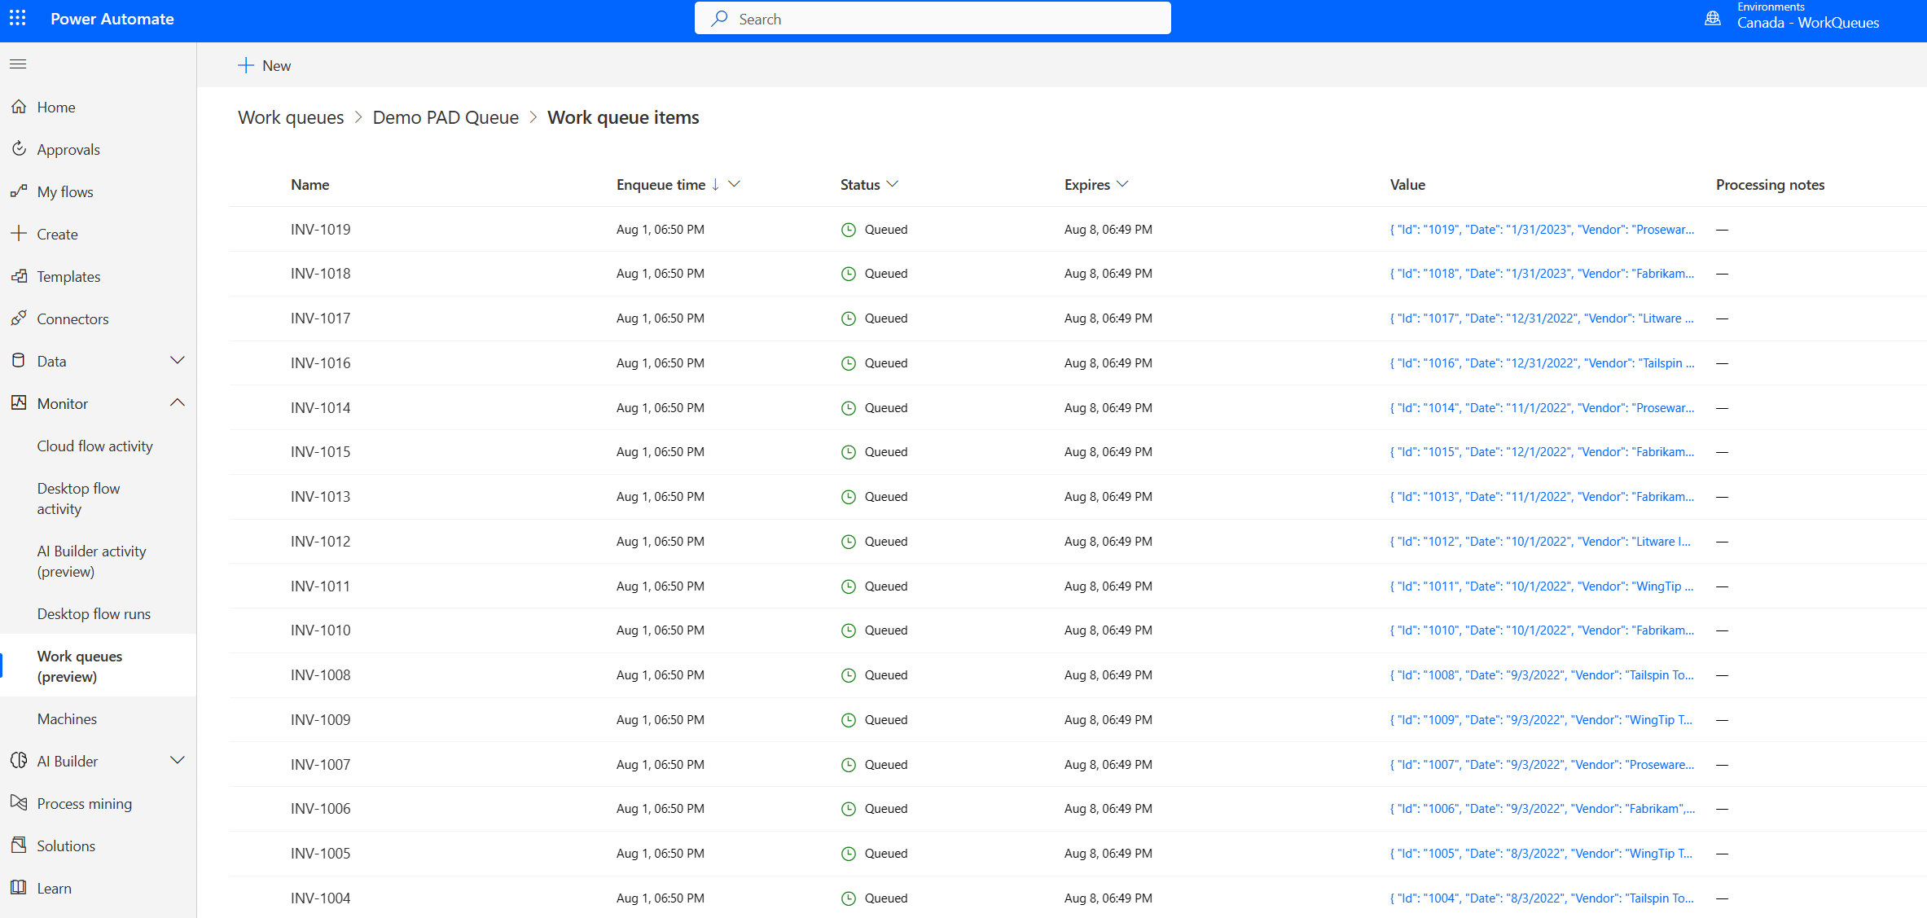This screenshot has height=918, width=1927.
Task: Expand the Data section chevron
Action: tap(177, 361)
